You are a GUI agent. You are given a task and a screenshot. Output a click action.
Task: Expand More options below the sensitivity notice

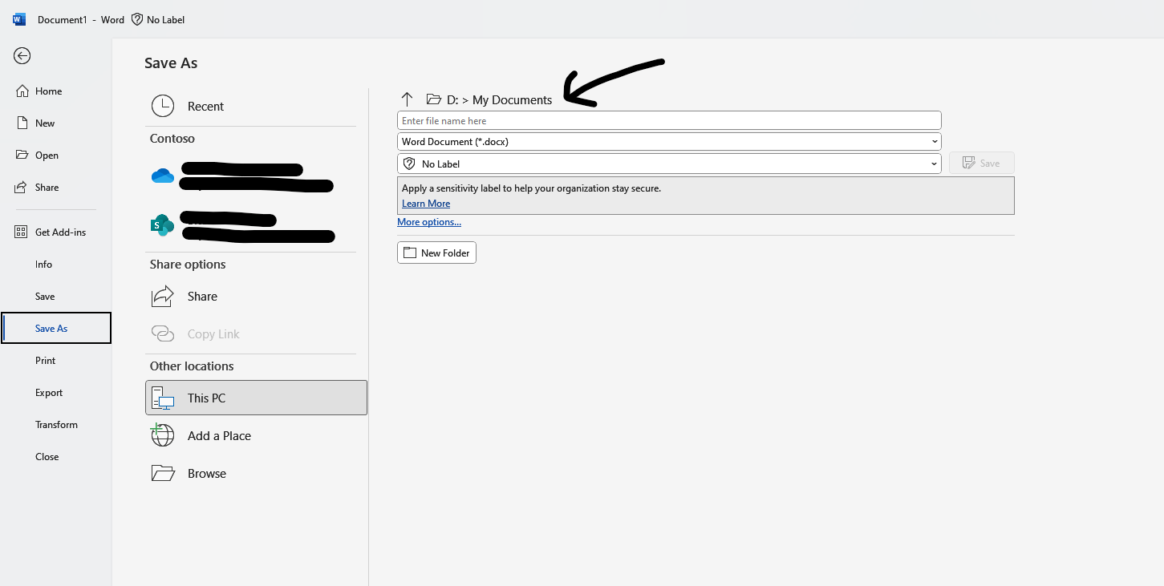tap(429, 222)
